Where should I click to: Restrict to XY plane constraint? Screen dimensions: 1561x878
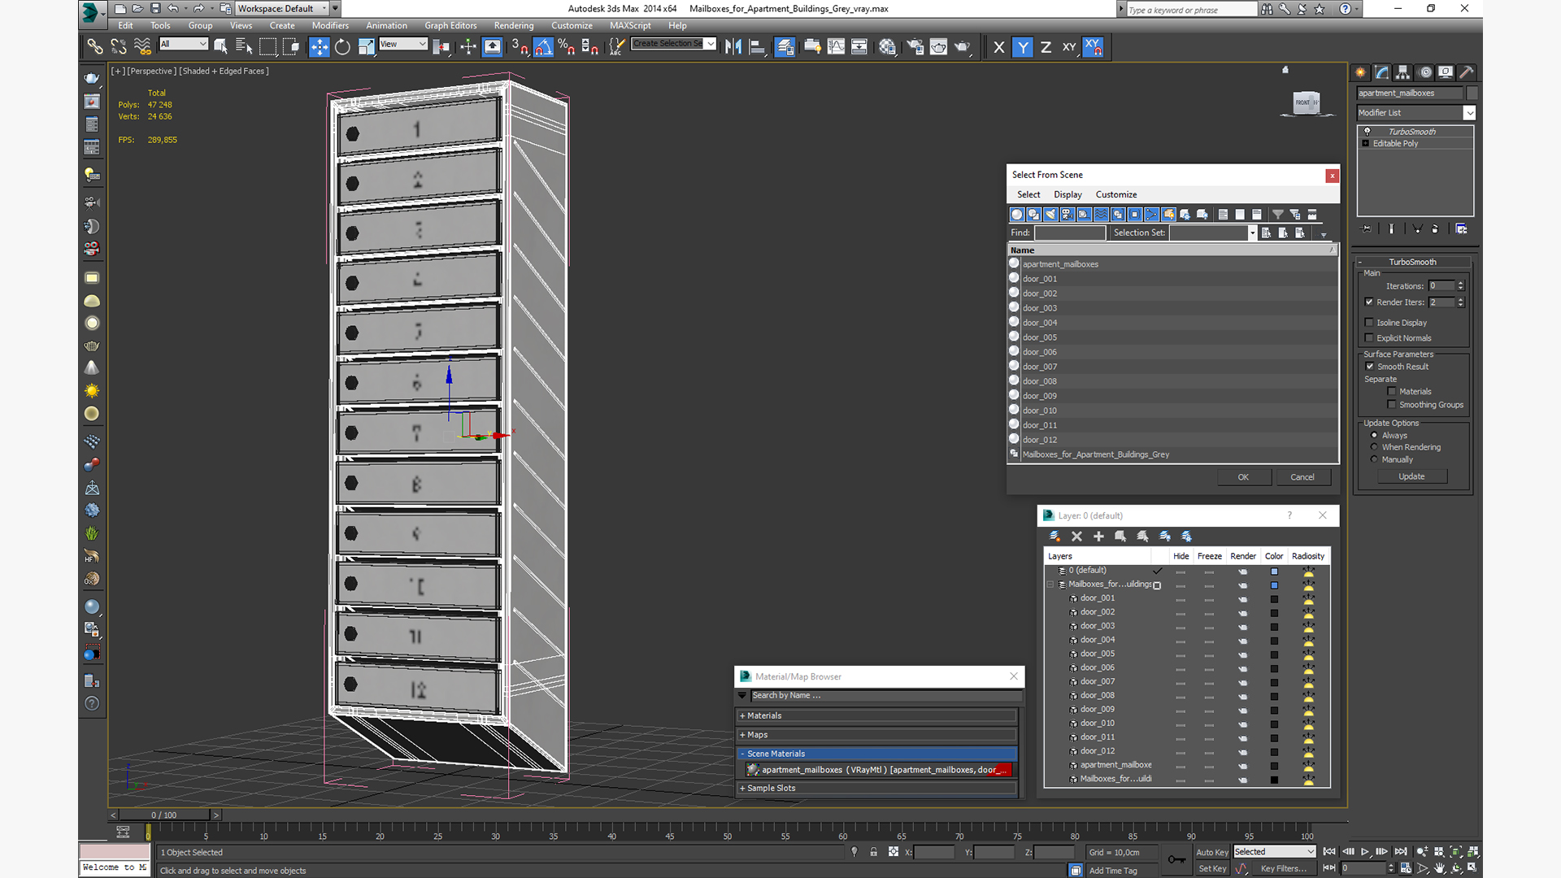pos(1069,47)
